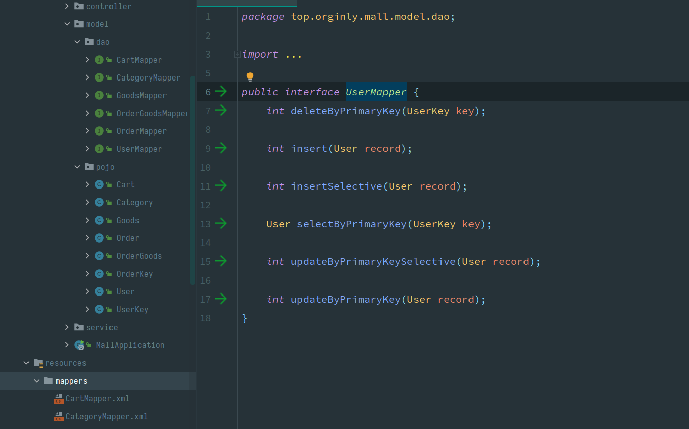Click the package declaration top.orginly.mall.model.dao
Image resolution: width=689 pixels, height=429 pixels.
pos(370,16)
